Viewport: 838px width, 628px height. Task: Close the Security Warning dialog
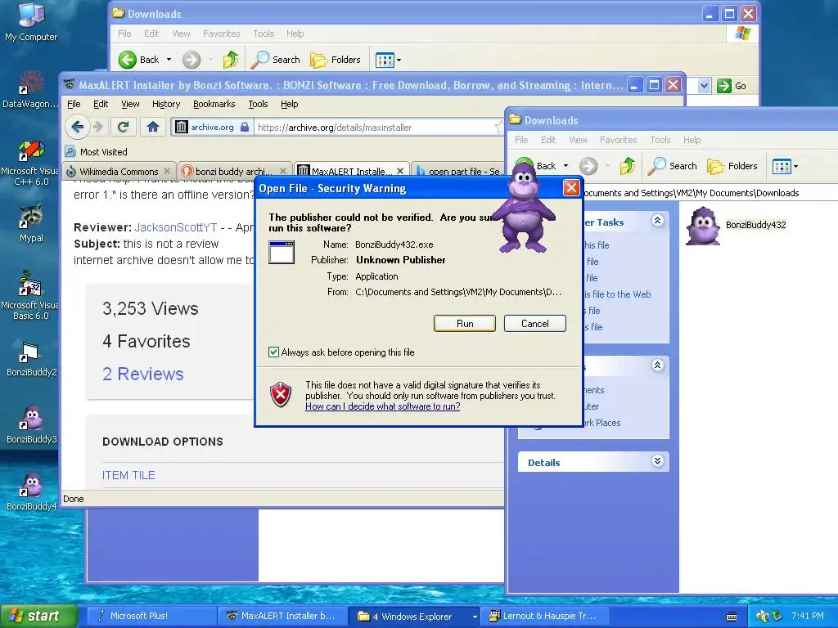point(571,187)
